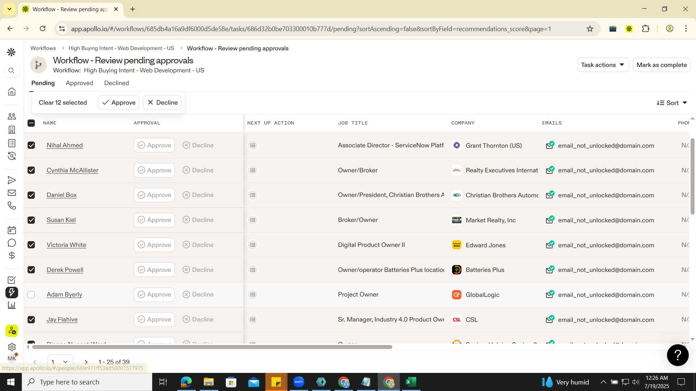Open Excel from the taskbar
The image size is (696, 391).
(411, 382)
